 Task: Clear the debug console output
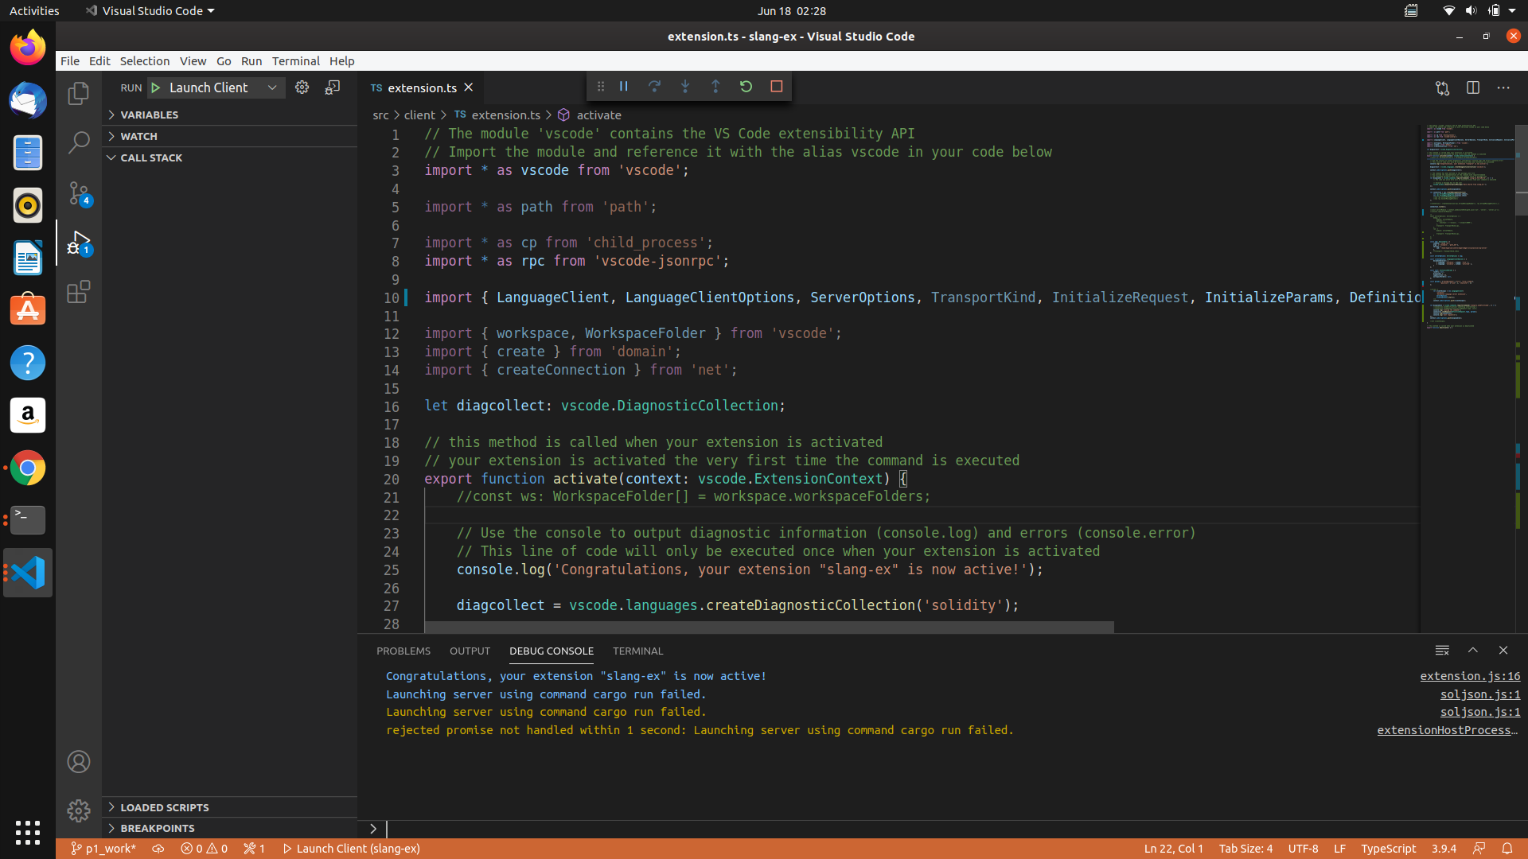(x=1442, y=651)
